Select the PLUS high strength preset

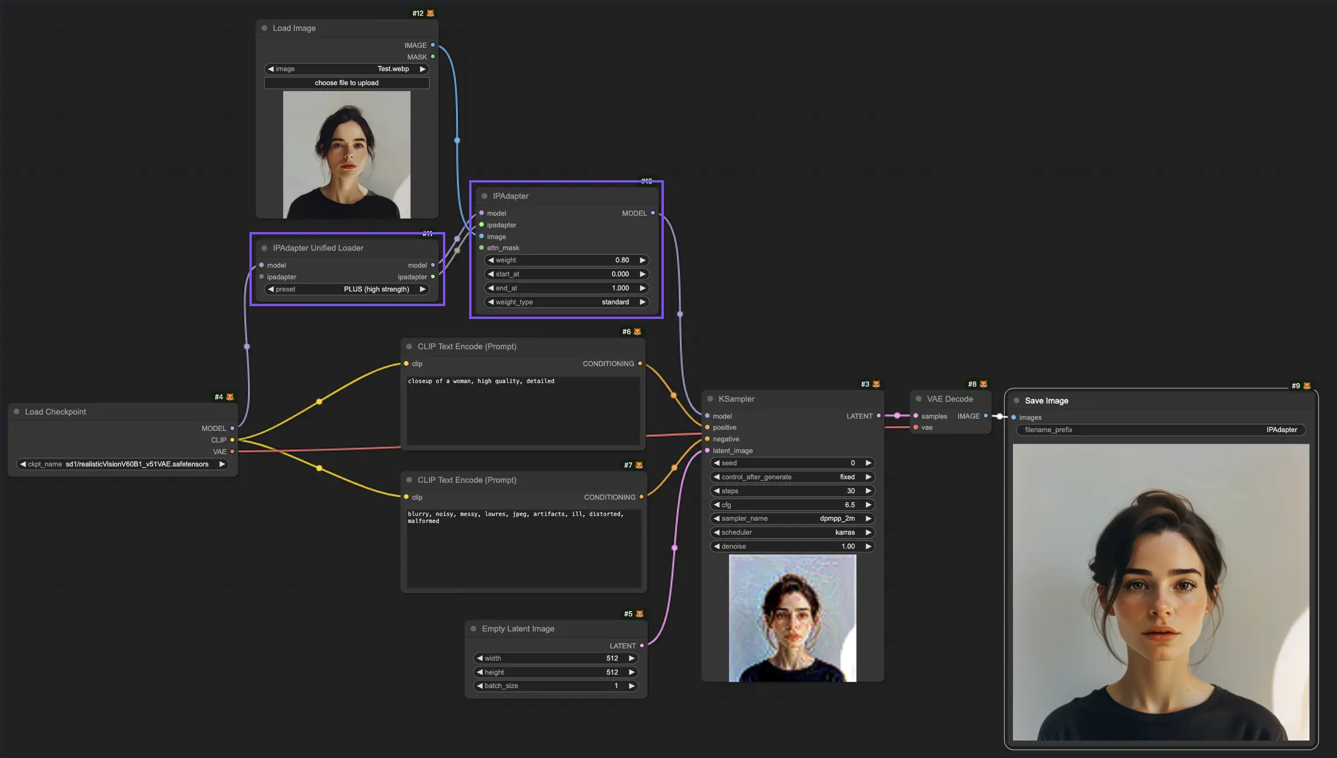click(x=346, y=289)
